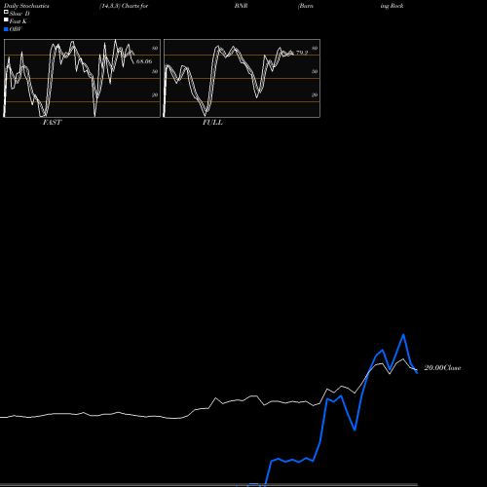
Task: Click the 50 axis label in FAST chart
Action: [x=155, y=71]
